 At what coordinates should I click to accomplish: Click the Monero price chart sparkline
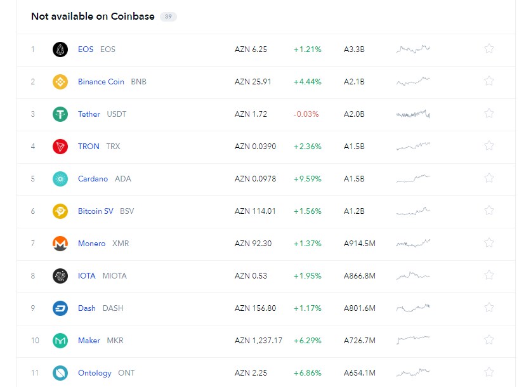tap(413, 243)
